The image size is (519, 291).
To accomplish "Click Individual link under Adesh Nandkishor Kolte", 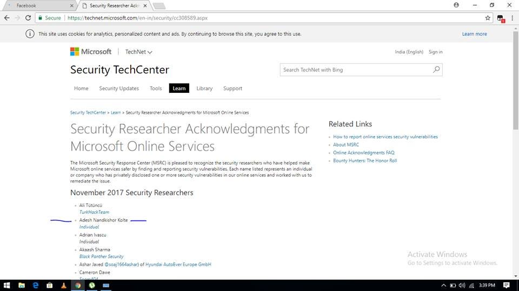I will 89,227.
